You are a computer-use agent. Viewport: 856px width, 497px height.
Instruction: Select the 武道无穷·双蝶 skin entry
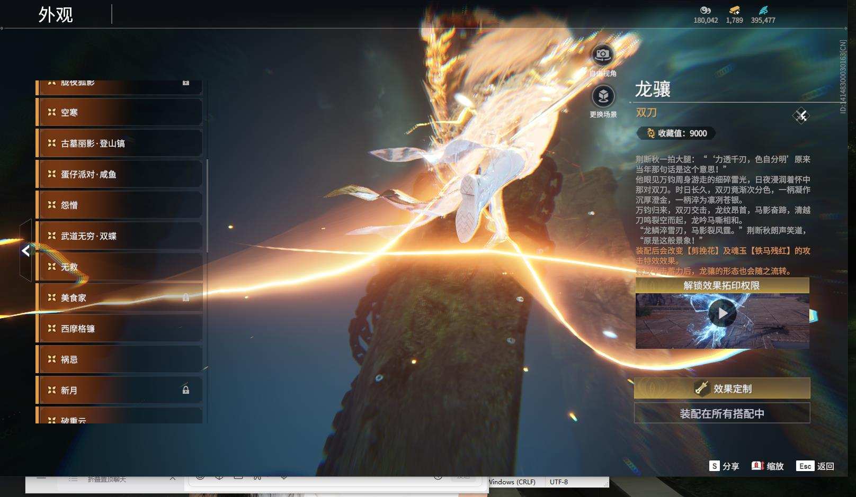click(x=119, y=236)
